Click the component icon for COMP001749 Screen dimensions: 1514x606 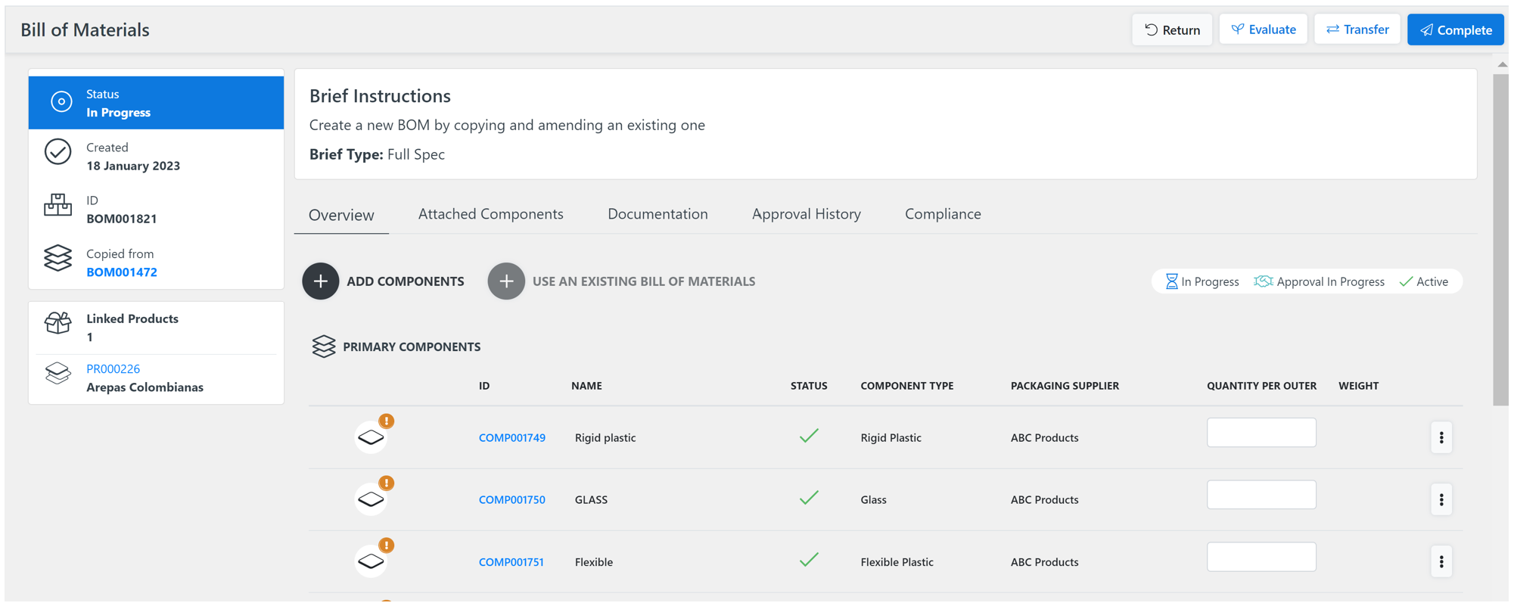click(371, 438)
